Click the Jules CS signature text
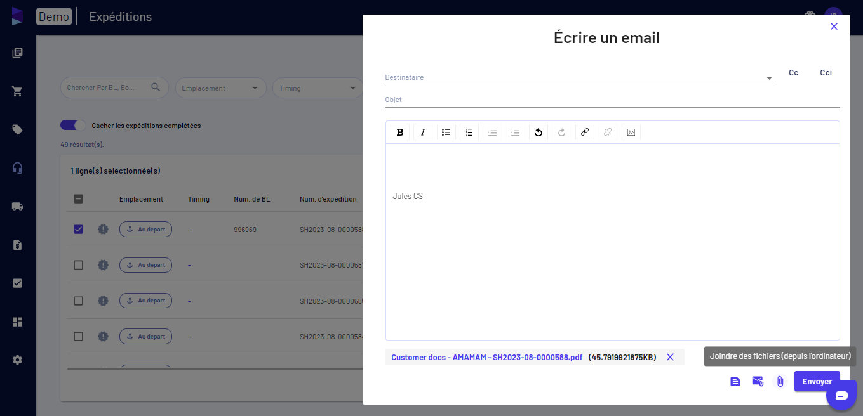The width and height of the screenshot is (863, 416). [408, 197]
